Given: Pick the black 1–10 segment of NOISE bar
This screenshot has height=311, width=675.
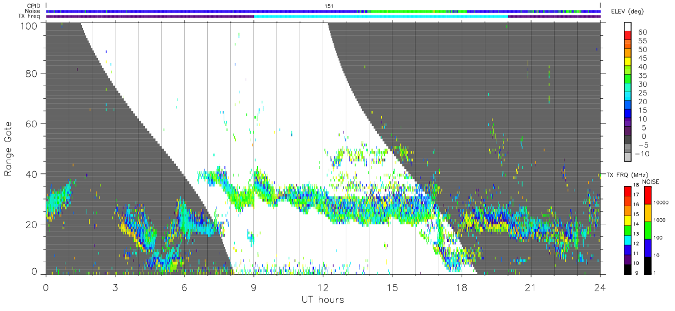Looking at the screenshot, I should (648, 265).
